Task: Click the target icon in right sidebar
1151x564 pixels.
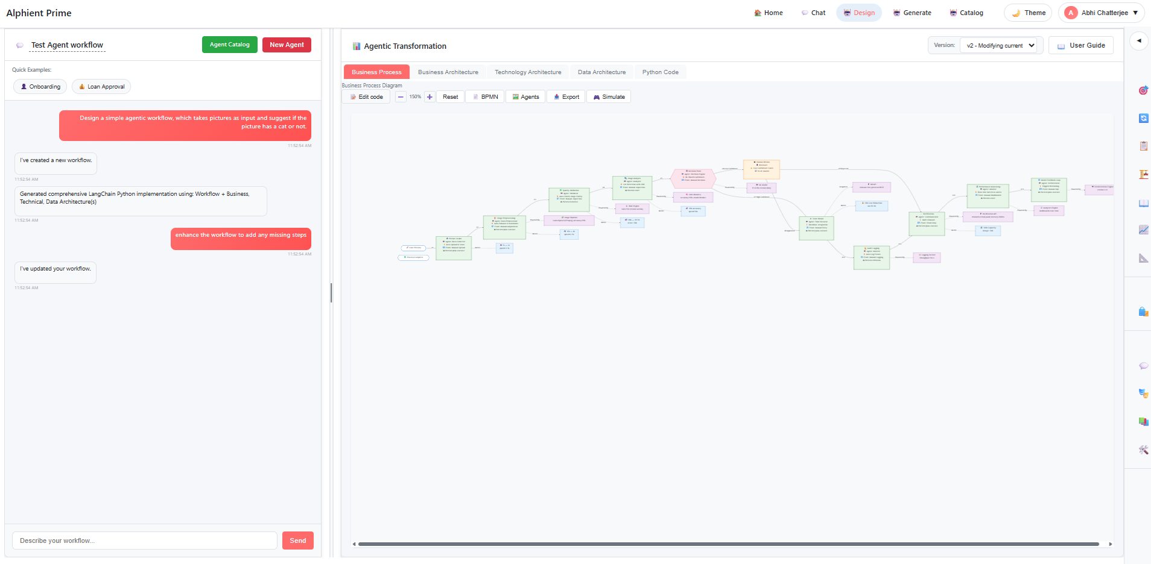Action: pos(1143,90)
